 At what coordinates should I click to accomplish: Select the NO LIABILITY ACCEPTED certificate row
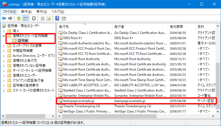[137, 85]
